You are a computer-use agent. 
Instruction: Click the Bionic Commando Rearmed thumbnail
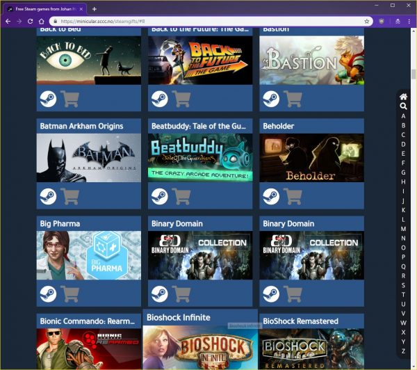[89, 349]
